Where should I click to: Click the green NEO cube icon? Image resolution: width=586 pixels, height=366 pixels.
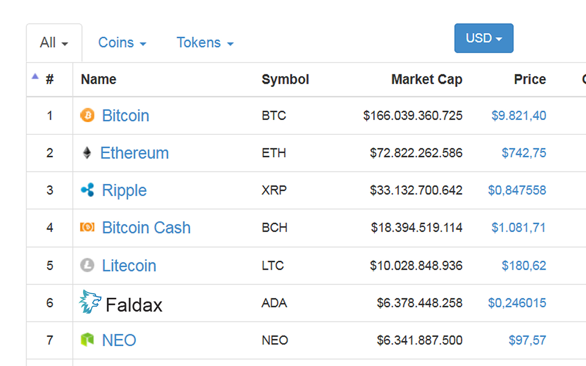87,339
